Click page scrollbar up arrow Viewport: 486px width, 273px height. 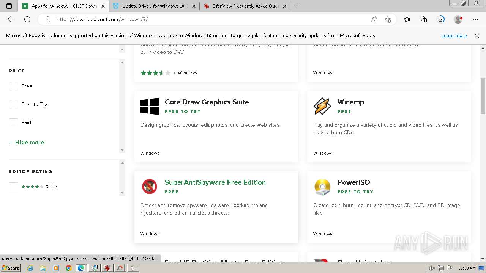click(x=483, y=48)
